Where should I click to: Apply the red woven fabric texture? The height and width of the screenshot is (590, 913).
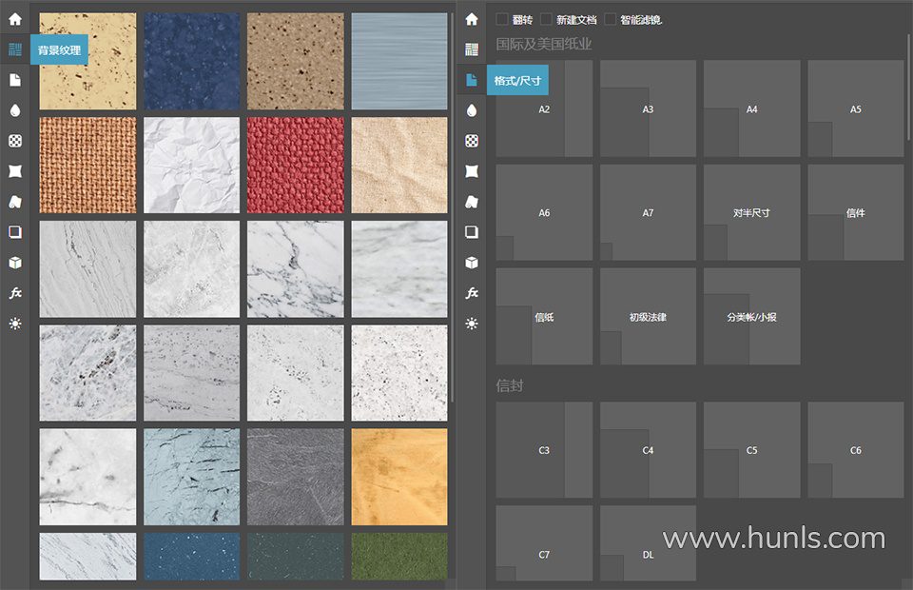coord(295,165)
